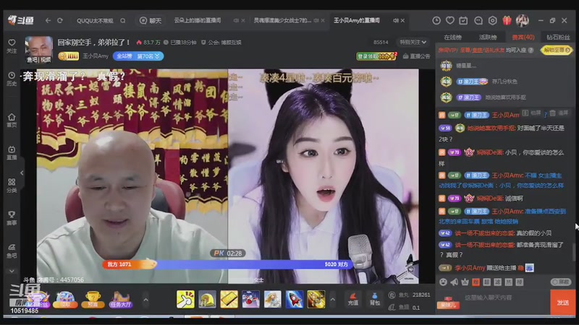Open 直播 in left sidebar
579x325 pixels.
(12, 152)
